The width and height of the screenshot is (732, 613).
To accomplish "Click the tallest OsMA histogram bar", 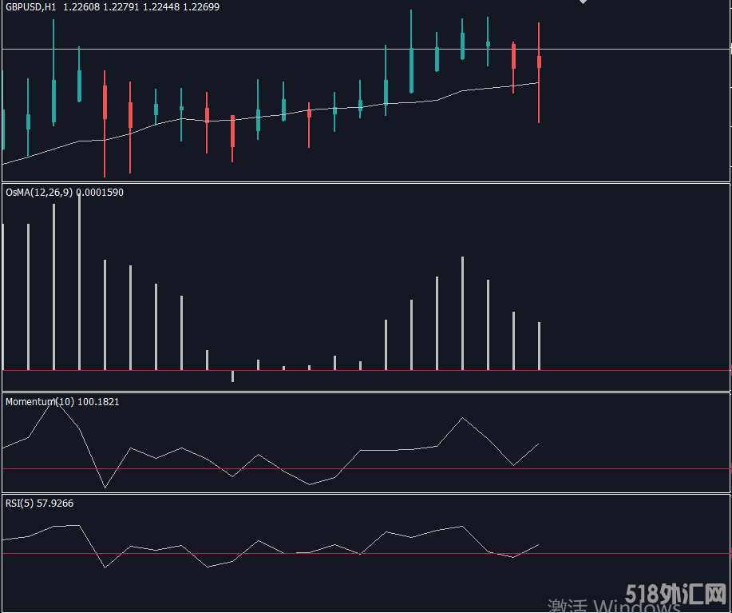I will (x=79, y=280).
